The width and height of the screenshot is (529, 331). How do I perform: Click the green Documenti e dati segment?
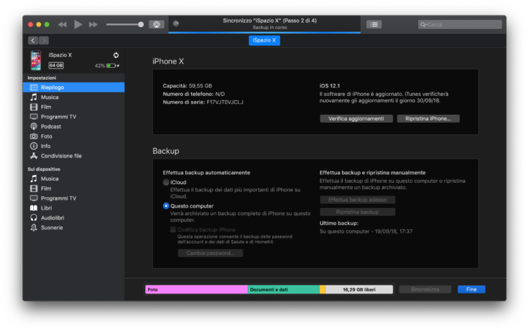point(284,289)
